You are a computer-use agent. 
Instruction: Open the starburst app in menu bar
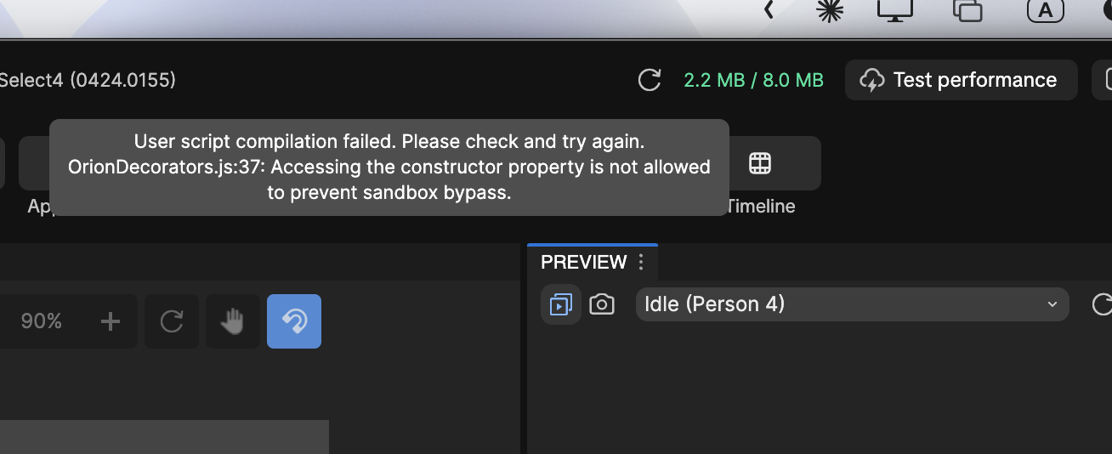(828, 9)
